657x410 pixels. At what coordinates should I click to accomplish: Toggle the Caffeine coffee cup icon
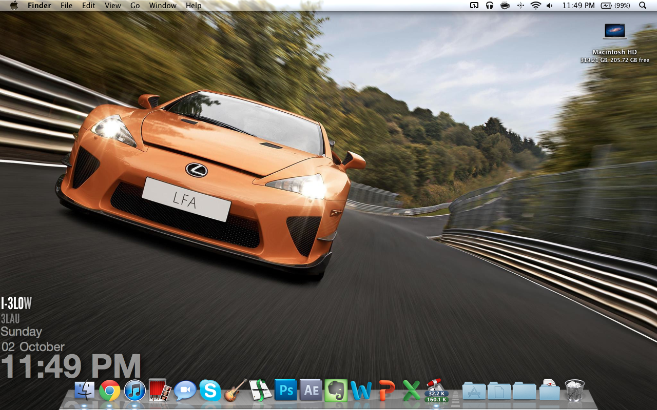click(505, 6)
